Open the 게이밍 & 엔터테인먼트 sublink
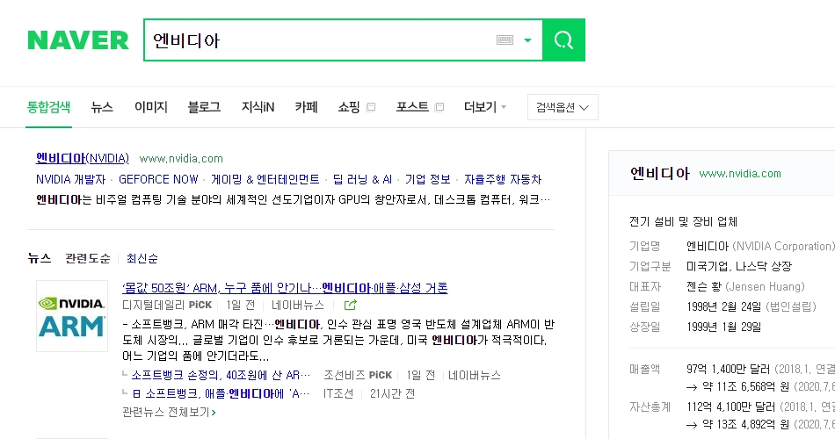Viewport: 835px width, 439px height. click(265, 179)
